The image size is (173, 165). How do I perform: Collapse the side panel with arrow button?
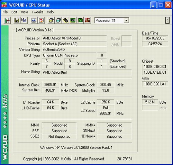(167, 20)
